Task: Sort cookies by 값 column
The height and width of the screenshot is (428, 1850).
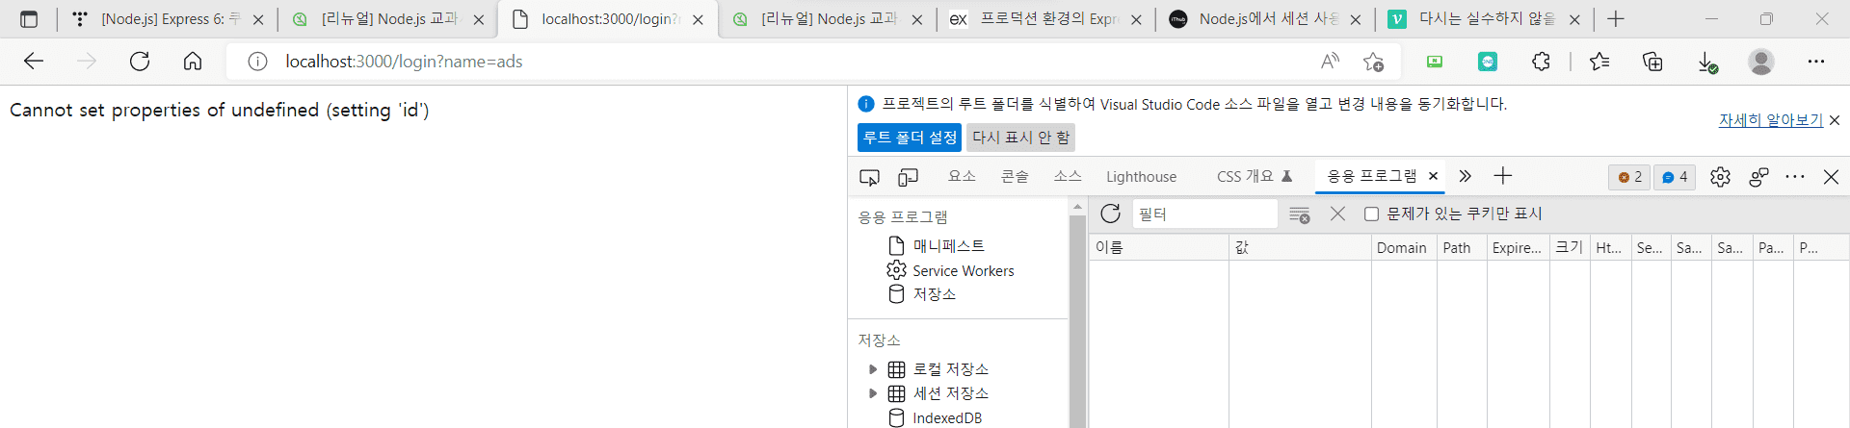Action: click(x=1300, y=247)
